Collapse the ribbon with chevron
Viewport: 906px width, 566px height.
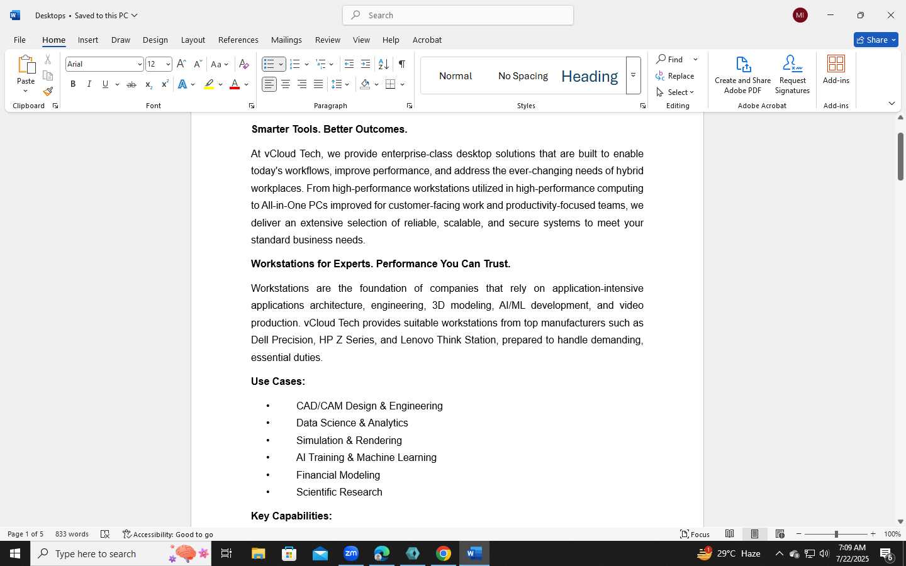coord(892,103)
